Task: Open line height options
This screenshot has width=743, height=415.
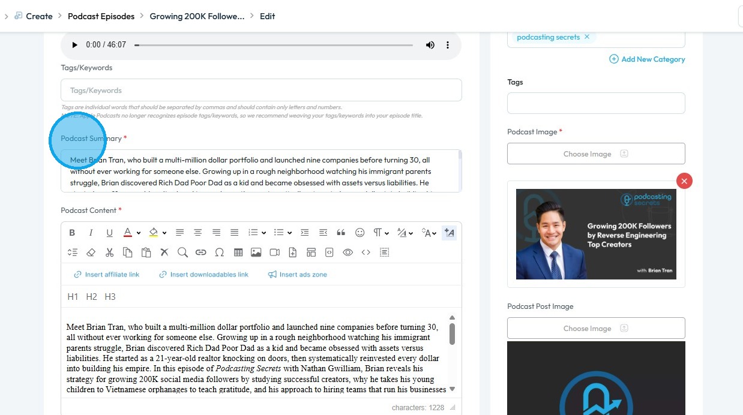Action: [72, 252]
